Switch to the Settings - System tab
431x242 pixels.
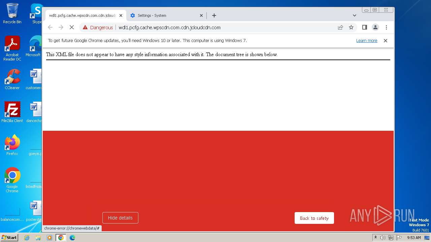(x=167, y=15)
